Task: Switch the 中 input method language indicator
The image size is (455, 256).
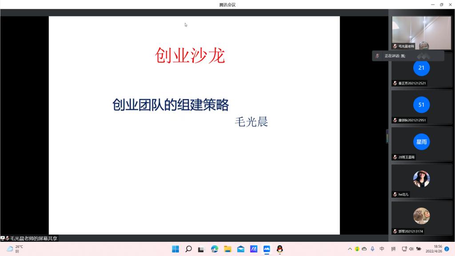Action: (382, 249)
